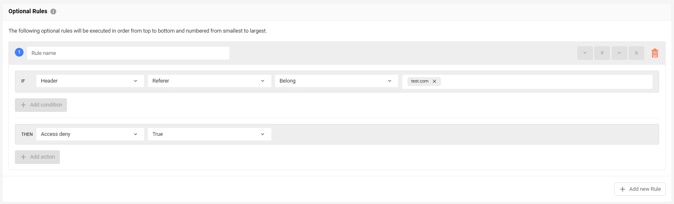The width and height of the screenshot is (674, 204).
Task: Move rule up one position
Action: tap(619, 53)
